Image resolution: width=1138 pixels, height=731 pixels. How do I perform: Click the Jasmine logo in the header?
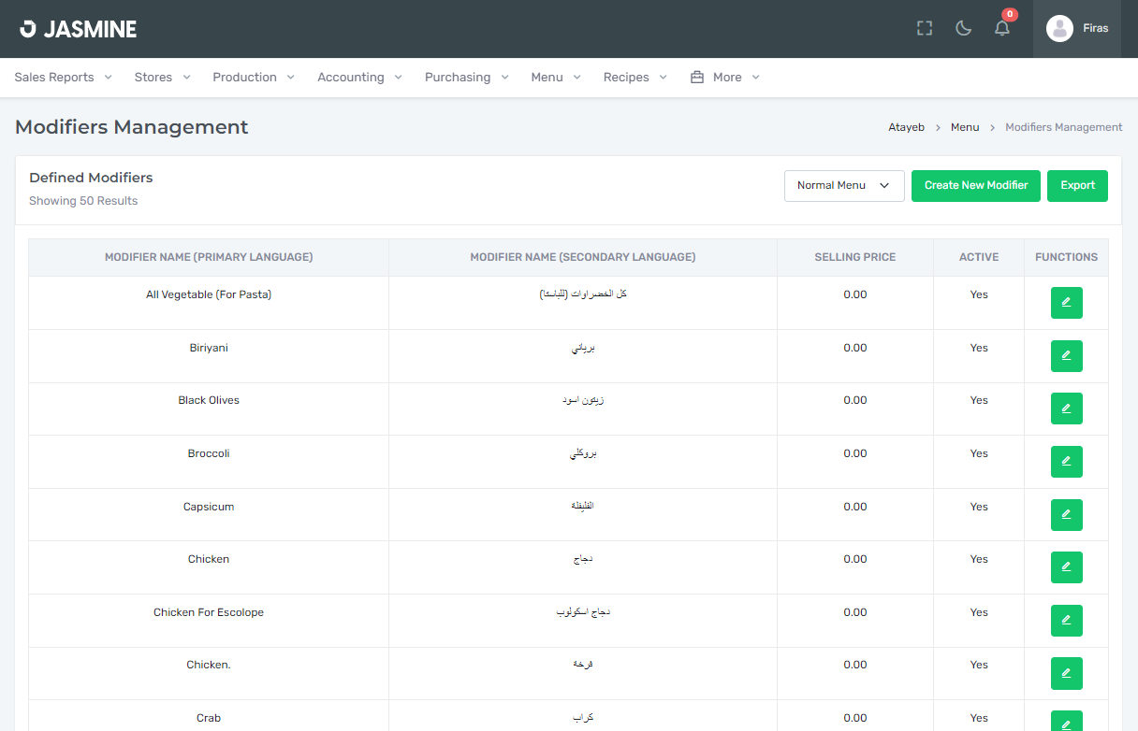pos(79,28)
